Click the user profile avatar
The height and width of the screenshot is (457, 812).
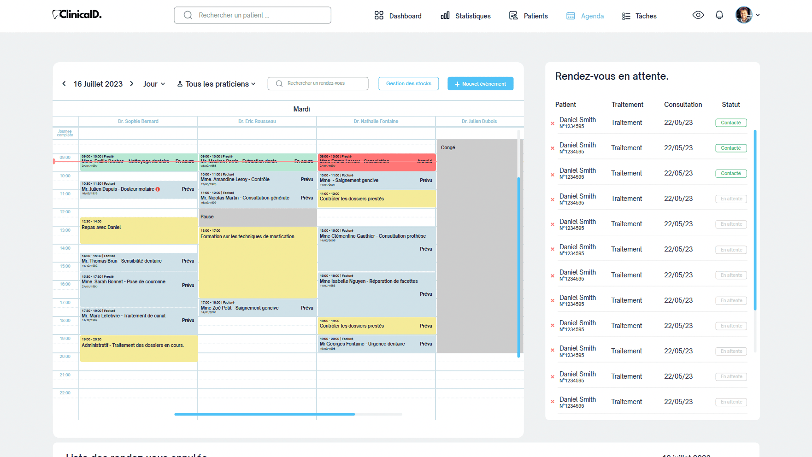744,15
